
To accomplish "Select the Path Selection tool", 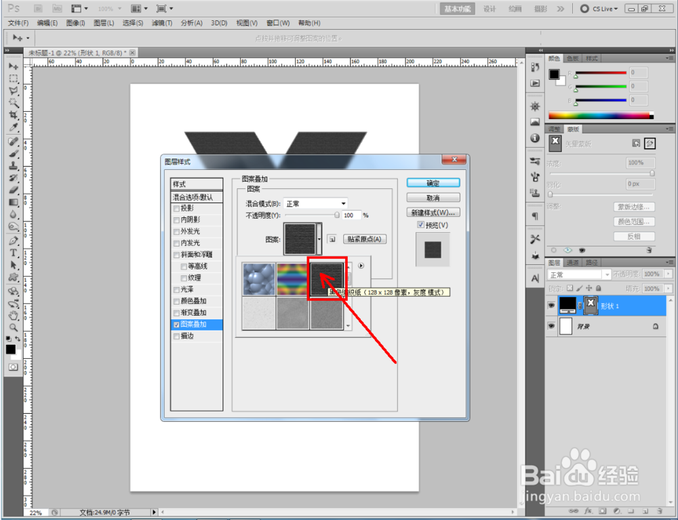I will [14, 265].
